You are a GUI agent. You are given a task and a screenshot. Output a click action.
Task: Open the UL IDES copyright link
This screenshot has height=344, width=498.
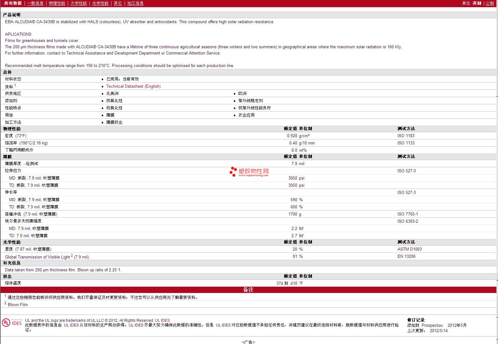[x=162, y=320]
